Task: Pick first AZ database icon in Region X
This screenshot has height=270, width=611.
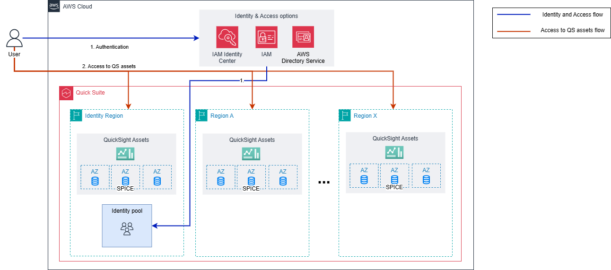Action: [x=364, y=180]
